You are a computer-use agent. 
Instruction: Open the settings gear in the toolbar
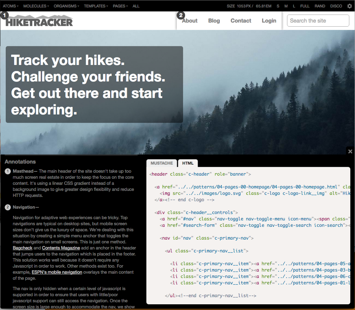tap(350, 6)
